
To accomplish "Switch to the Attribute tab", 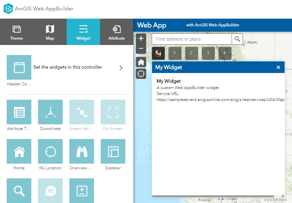I will [116, 32].
